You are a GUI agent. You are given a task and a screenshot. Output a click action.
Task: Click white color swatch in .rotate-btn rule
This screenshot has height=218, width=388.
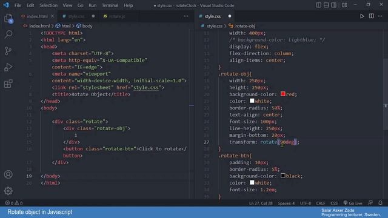252,183
